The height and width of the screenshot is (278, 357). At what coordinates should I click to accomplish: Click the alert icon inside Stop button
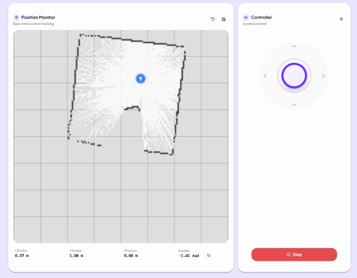(x=289, y=254)
